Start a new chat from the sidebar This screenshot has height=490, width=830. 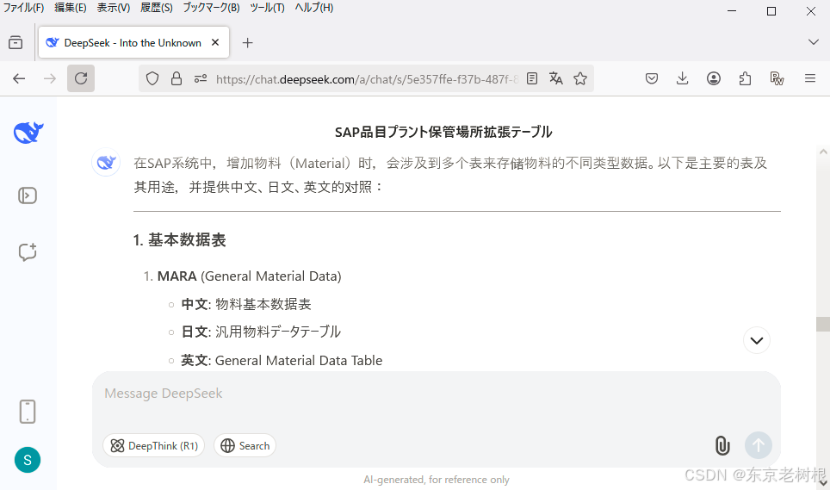point(28,251)
